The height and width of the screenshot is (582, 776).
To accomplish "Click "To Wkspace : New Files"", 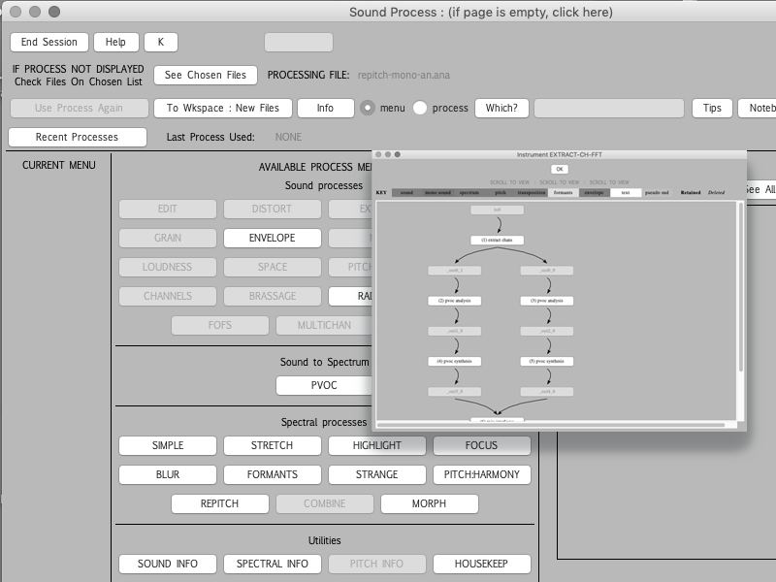I will 222,109.
